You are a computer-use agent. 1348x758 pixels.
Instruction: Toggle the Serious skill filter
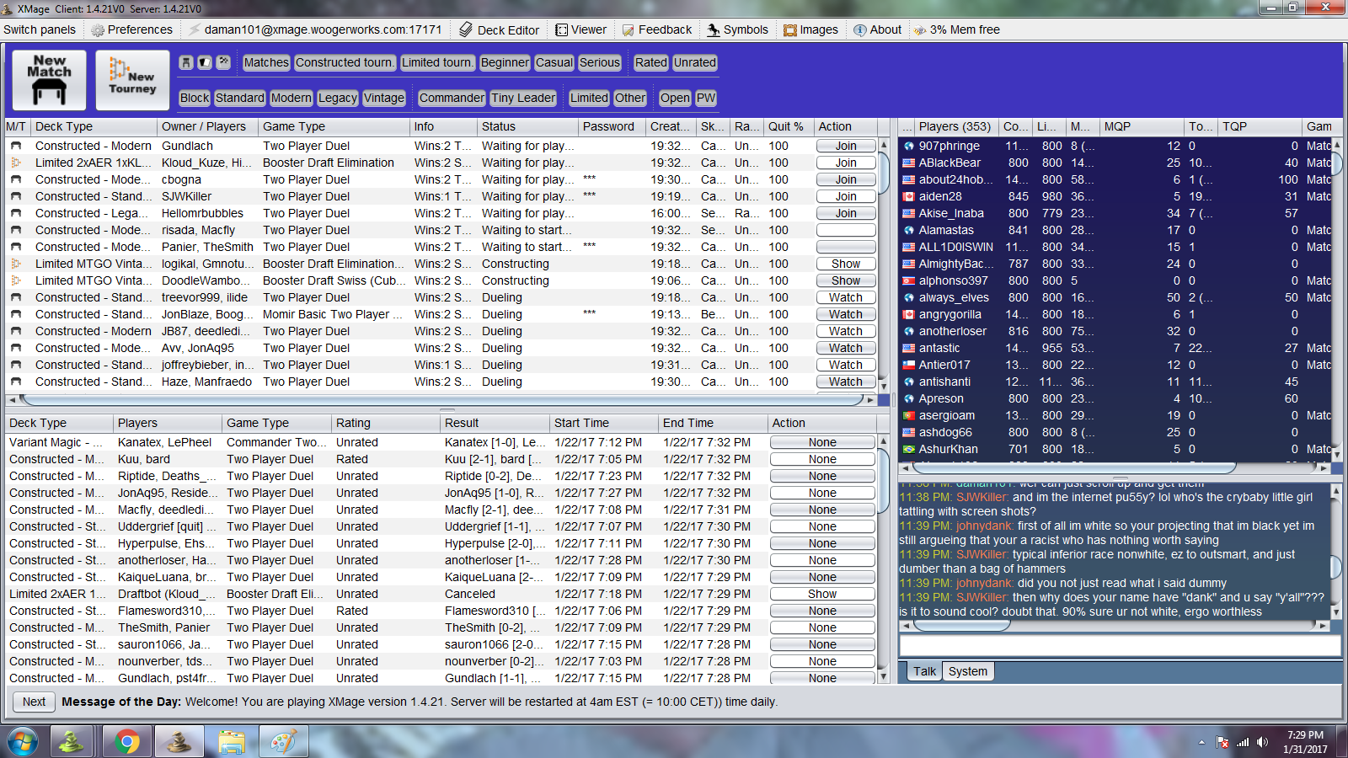tap(599, 62)
